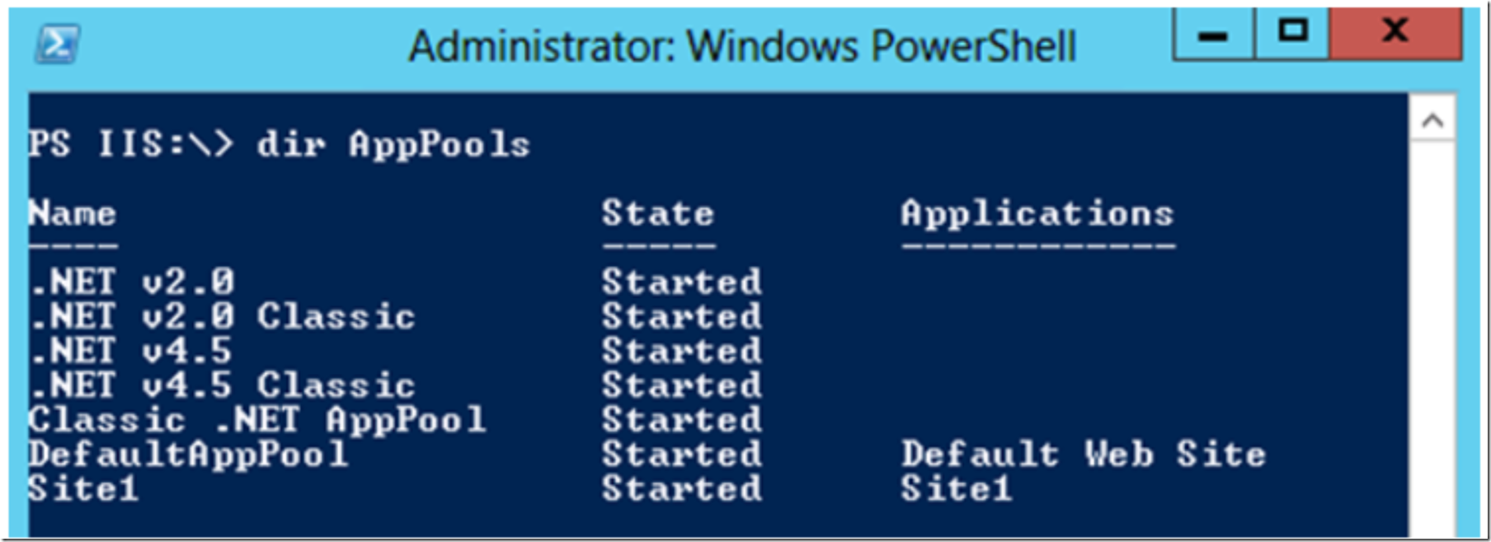
Task: Click the '.NET v4.5' pool name
Action: 131,352
